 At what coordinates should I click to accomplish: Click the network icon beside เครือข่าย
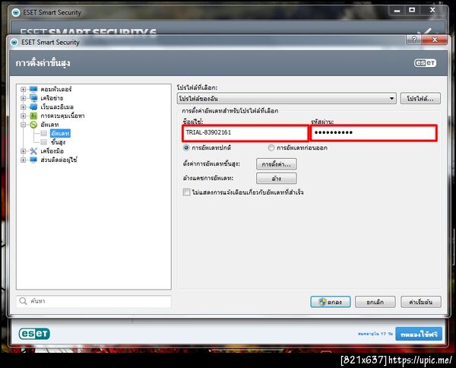tap(33, 98)
